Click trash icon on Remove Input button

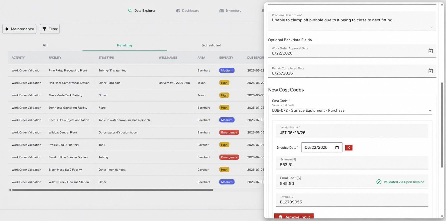pyautogui.click(x=280, y=217)
